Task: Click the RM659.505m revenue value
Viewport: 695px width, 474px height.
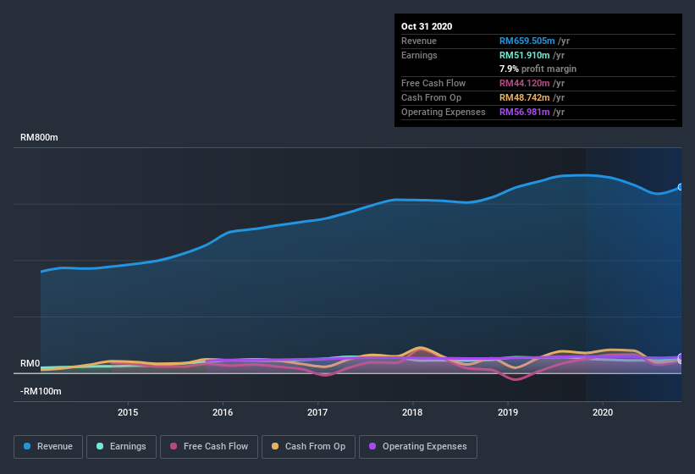Action: [x=527, y=41]
